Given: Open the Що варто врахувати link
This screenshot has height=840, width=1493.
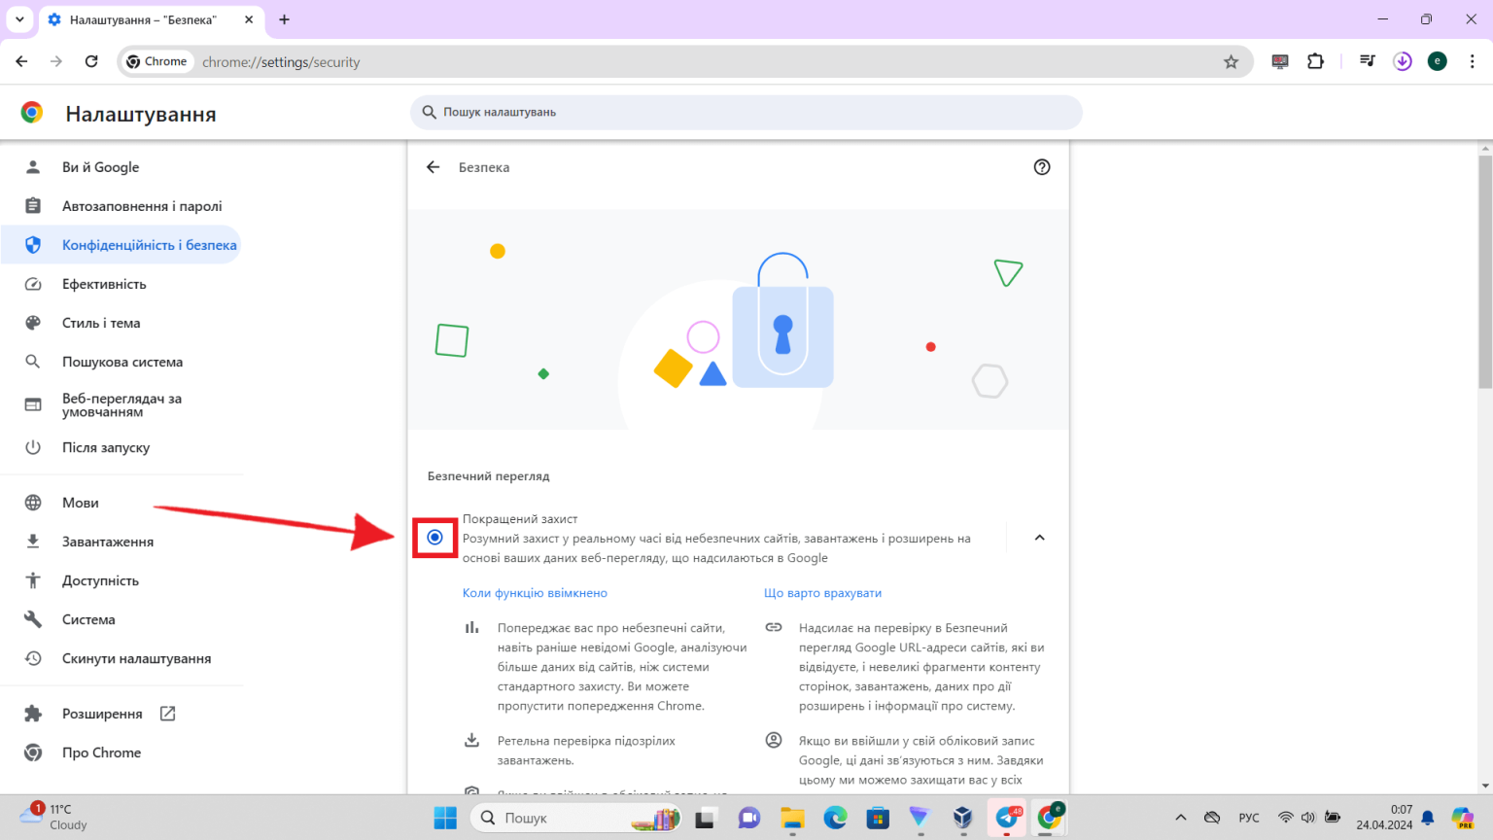Looking at the screenshot, I should tap(821, 592).
